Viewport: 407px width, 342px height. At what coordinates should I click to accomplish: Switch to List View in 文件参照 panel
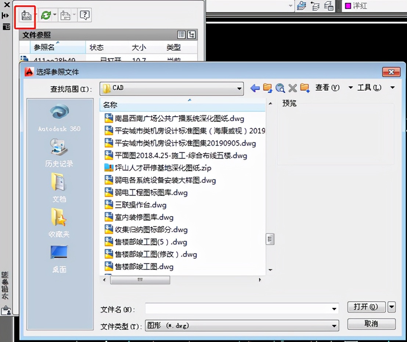(181, 34)
